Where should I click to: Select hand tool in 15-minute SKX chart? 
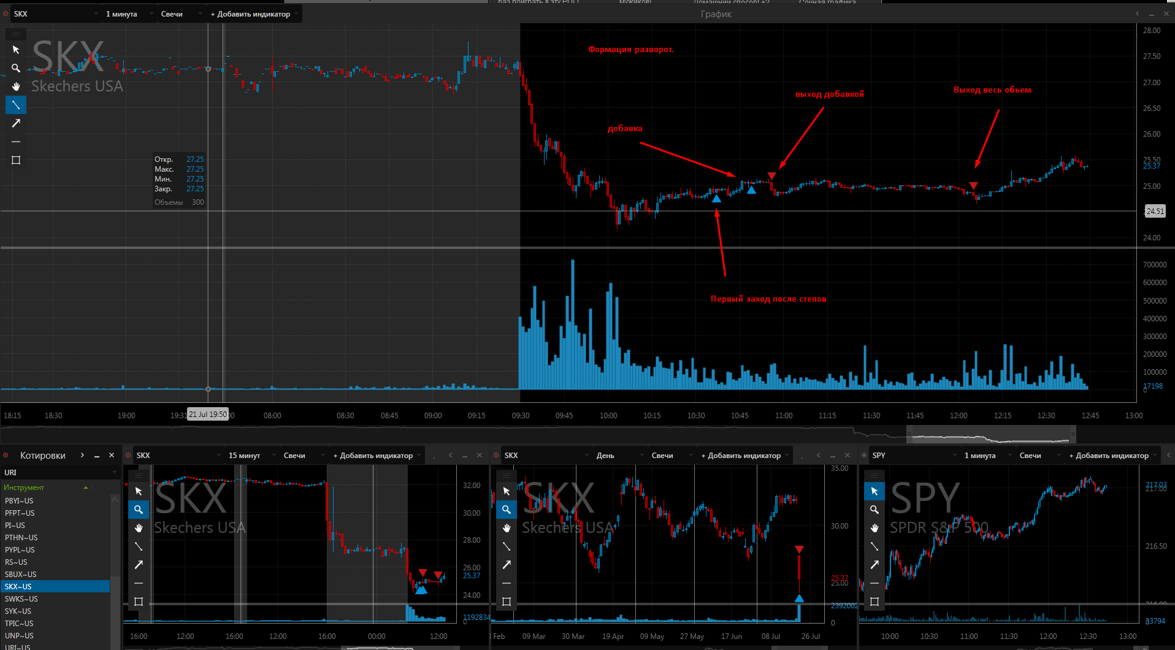(139, 528)
